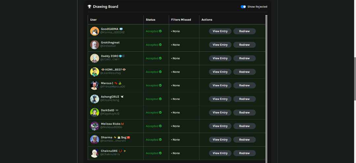Click AshengCRUZ's avatar
Screen dimensions: 356x163
95,99
